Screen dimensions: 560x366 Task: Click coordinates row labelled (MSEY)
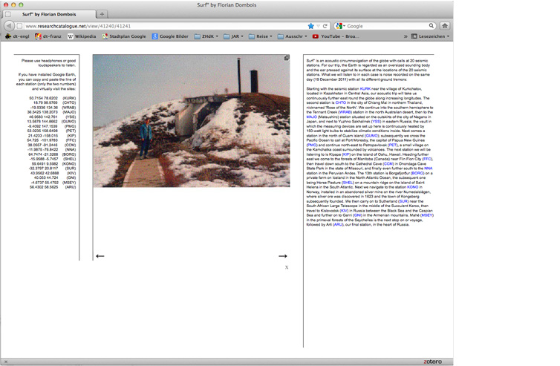[53, 183]
